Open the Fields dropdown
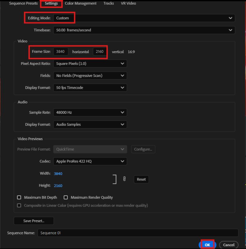This screenshot has width=246, height=249. pyautogui.click(x=90, y=75)
